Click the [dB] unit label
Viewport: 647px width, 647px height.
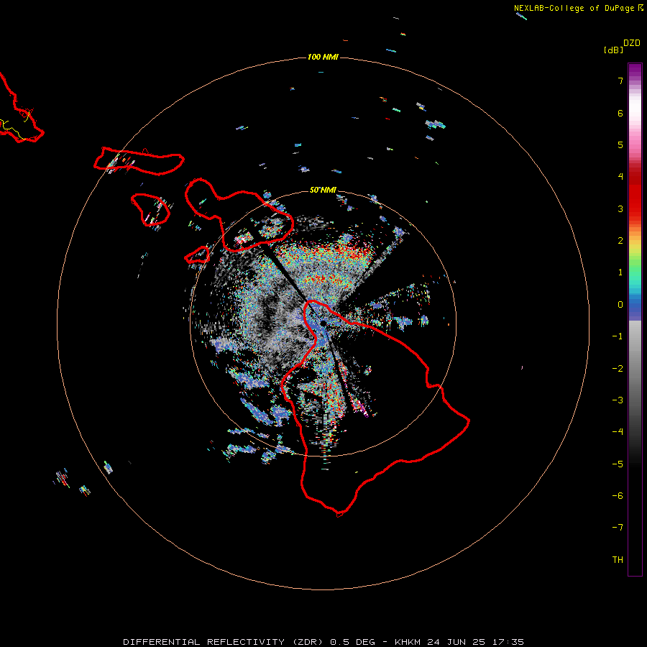[613, 50]
